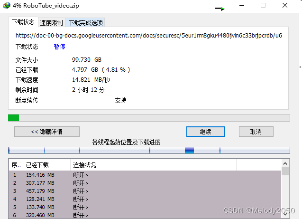Viewport: 302px width, 219px height.
Task: Click the speed value 14.821 MB/秒
Action: [x=91, y=80]
